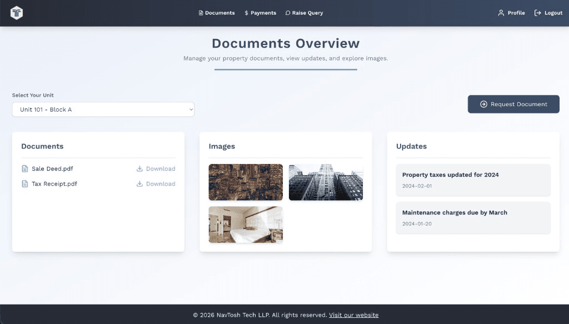Click the download icon for Tax Receipt.pdf
Screen dimensions: 569x324
(139, 184)
